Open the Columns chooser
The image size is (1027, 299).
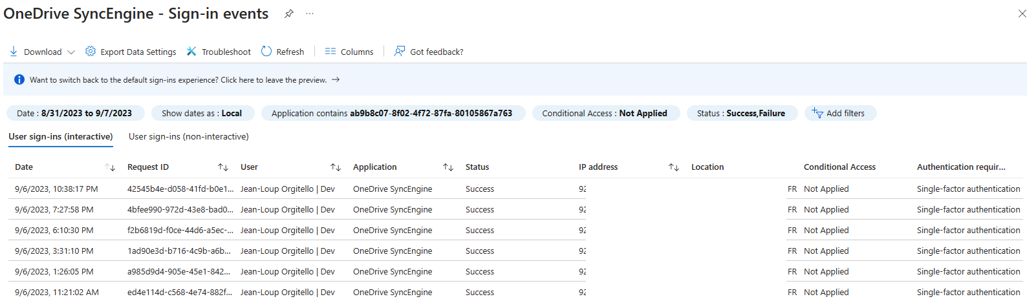click(x=349, y=52)
